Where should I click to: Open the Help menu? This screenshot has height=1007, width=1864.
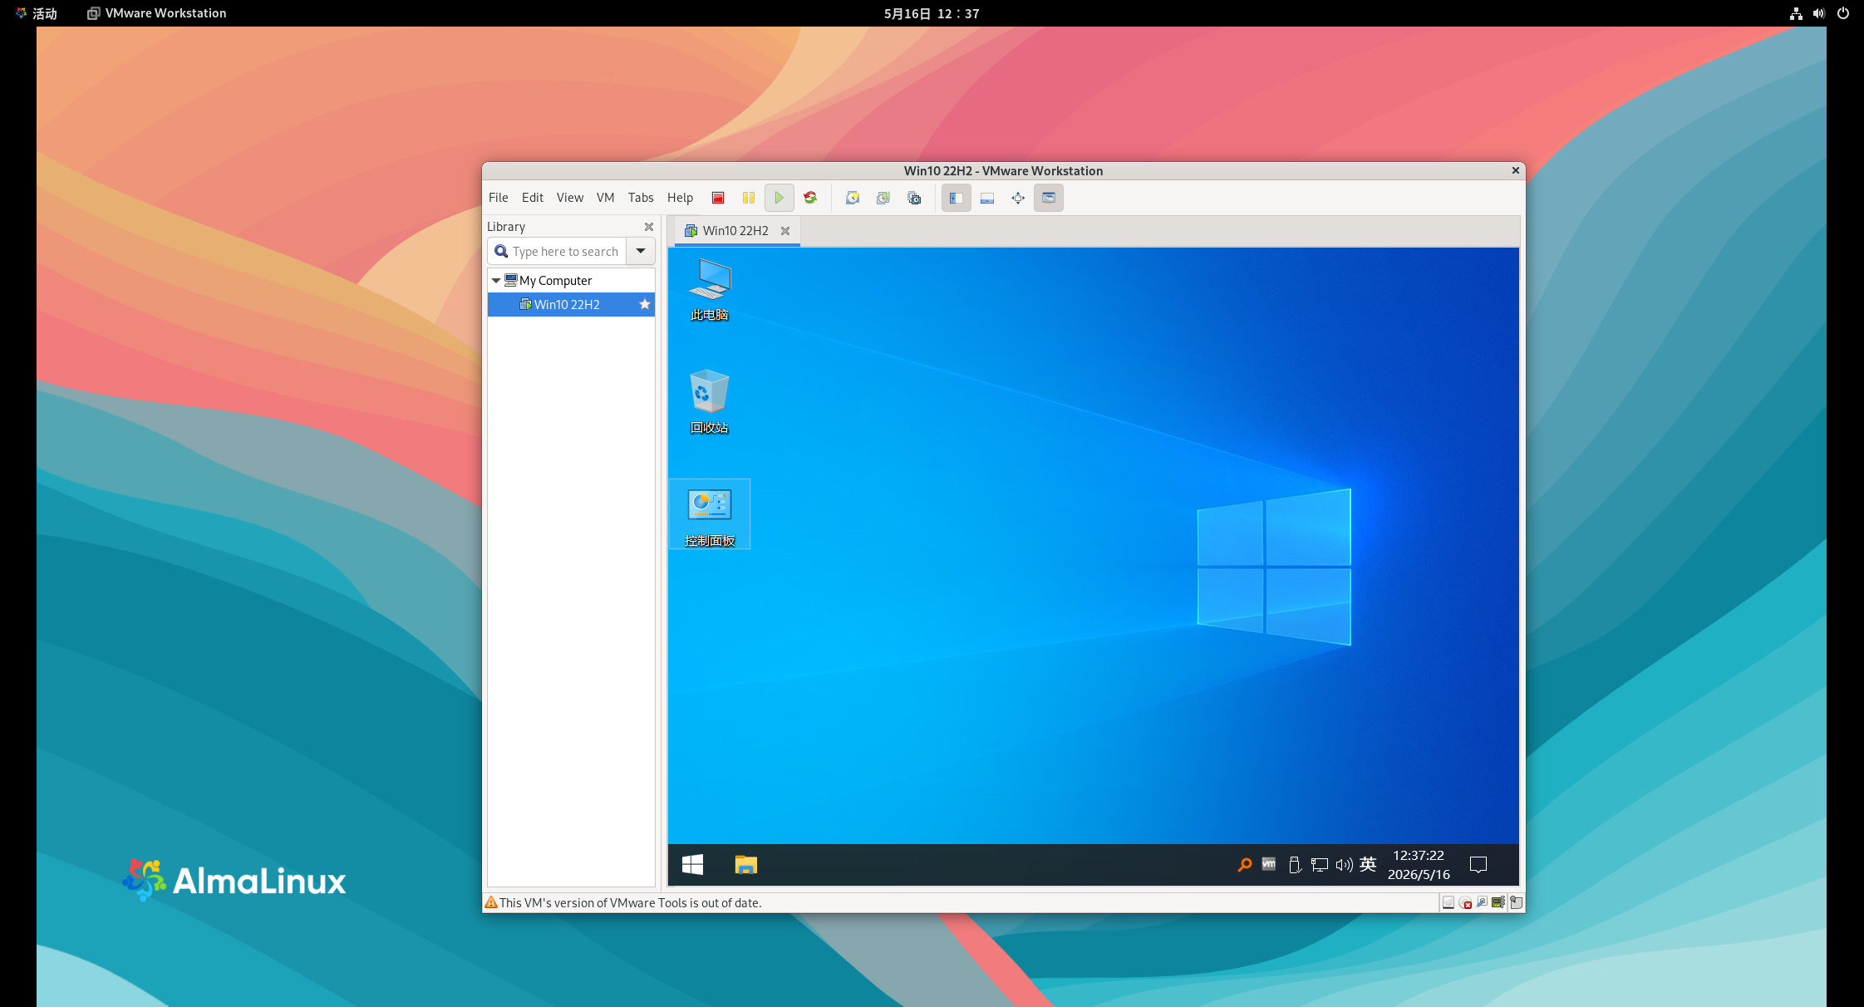pyautogui.click(x=680, y=198)
